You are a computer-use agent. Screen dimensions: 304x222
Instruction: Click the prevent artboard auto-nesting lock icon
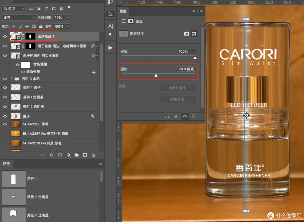pyautogui.click(x=34, y=26)
